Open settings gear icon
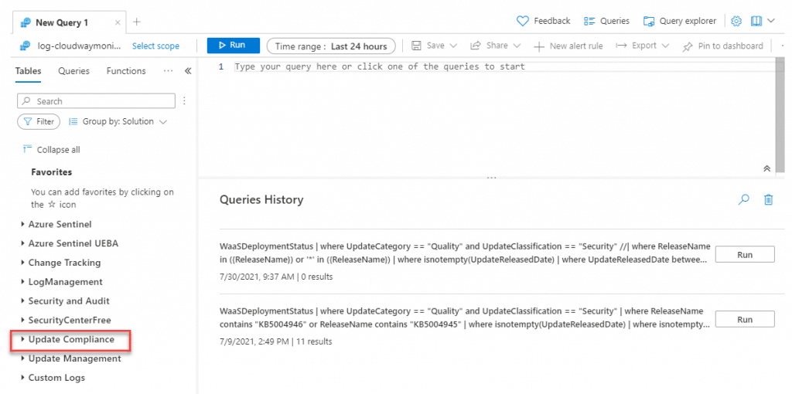This screenshot has width=792, height=394. 736,21
